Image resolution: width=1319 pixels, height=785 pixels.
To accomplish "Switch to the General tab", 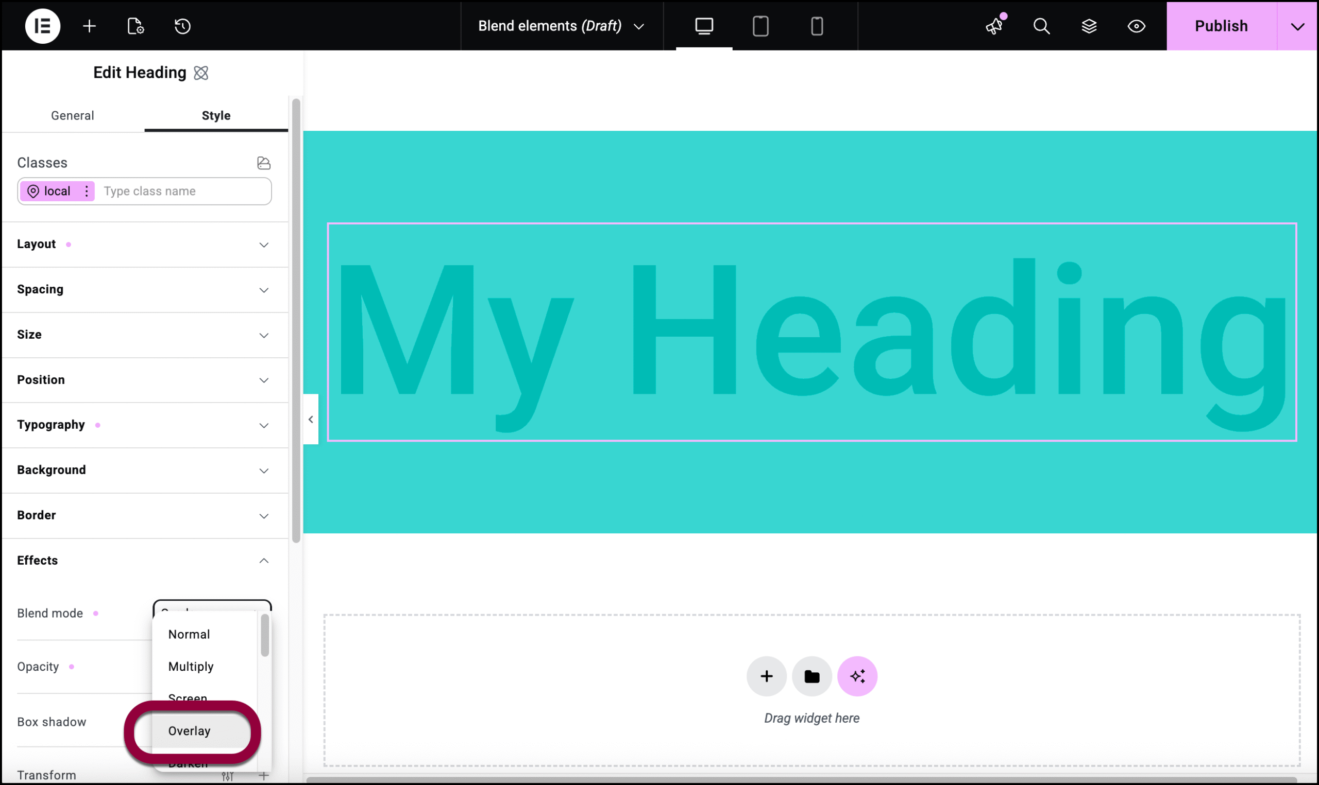I will click(73, 115).
